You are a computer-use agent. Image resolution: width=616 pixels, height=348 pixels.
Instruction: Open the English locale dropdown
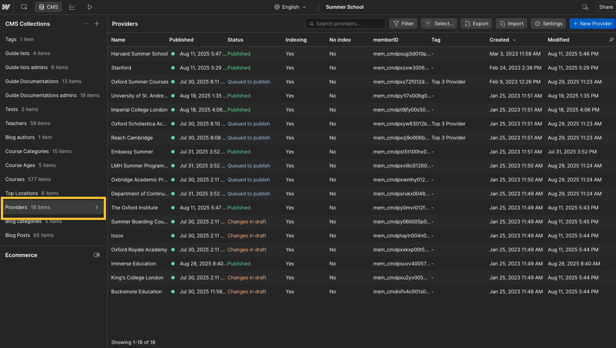click(x=290, y=7)
